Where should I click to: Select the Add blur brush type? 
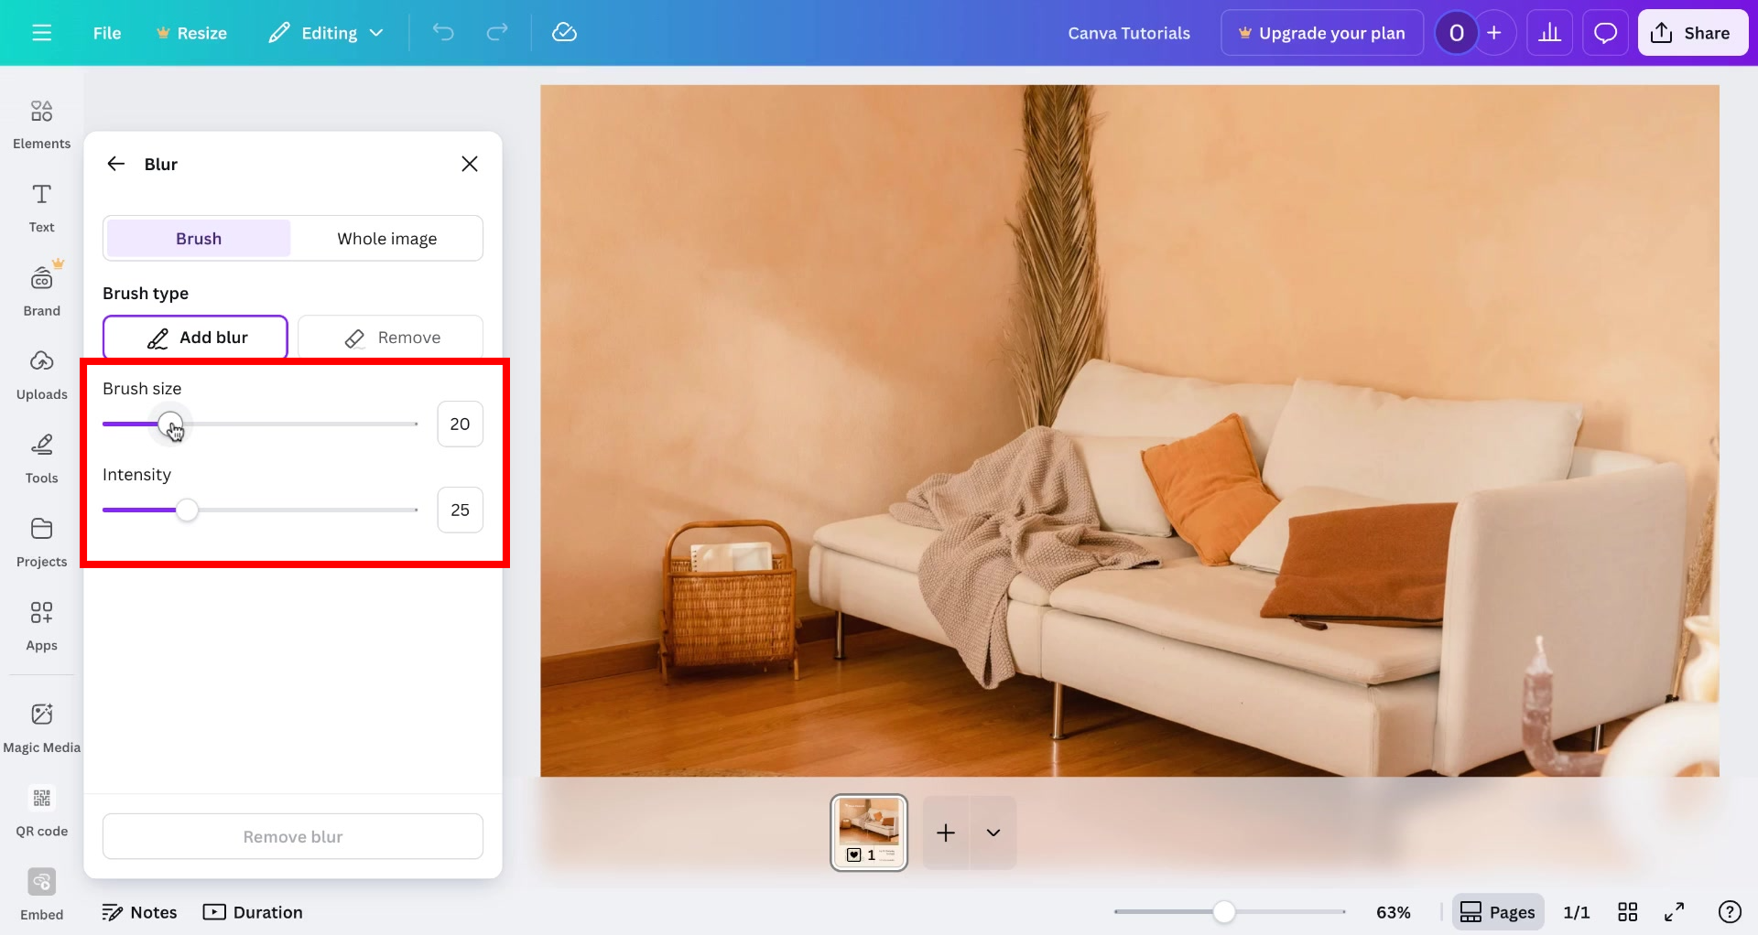click(194, 337)
